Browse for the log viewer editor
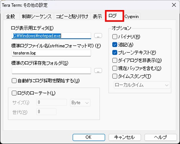 tap(98, 35)
